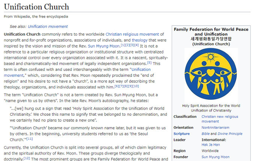
Task: Open citation reference [11] after Seoul Church quote
Action: point(30,139)
